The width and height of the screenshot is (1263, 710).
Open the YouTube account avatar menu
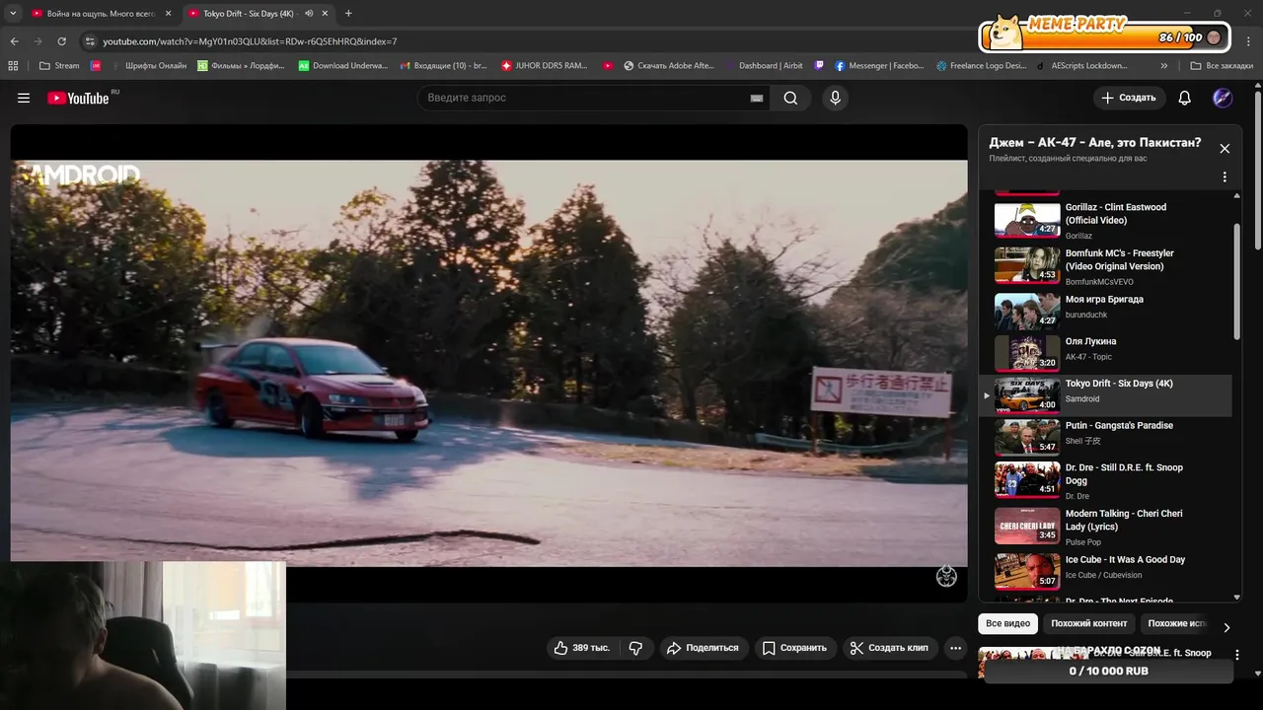(x=1222, y=98)
